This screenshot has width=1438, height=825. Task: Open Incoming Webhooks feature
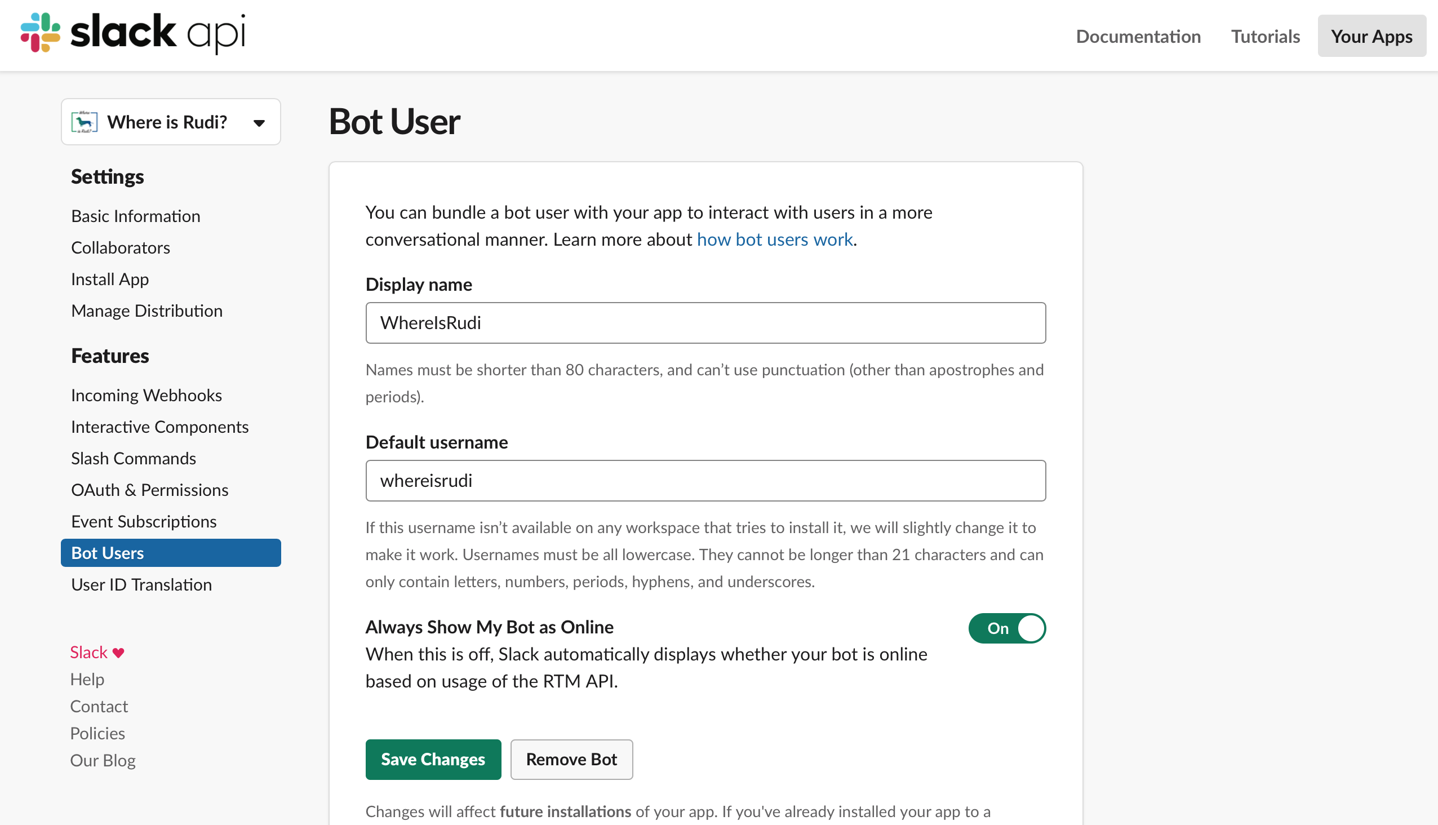tap(146, 395)
